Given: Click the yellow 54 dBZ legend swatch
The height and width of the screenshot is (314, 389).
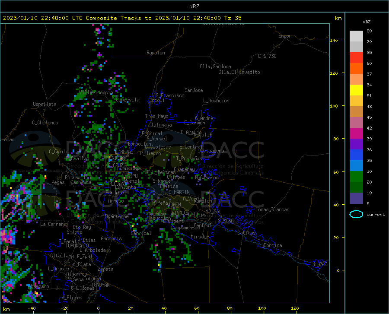Looking at the screenshot, I should tap(356, 90).
